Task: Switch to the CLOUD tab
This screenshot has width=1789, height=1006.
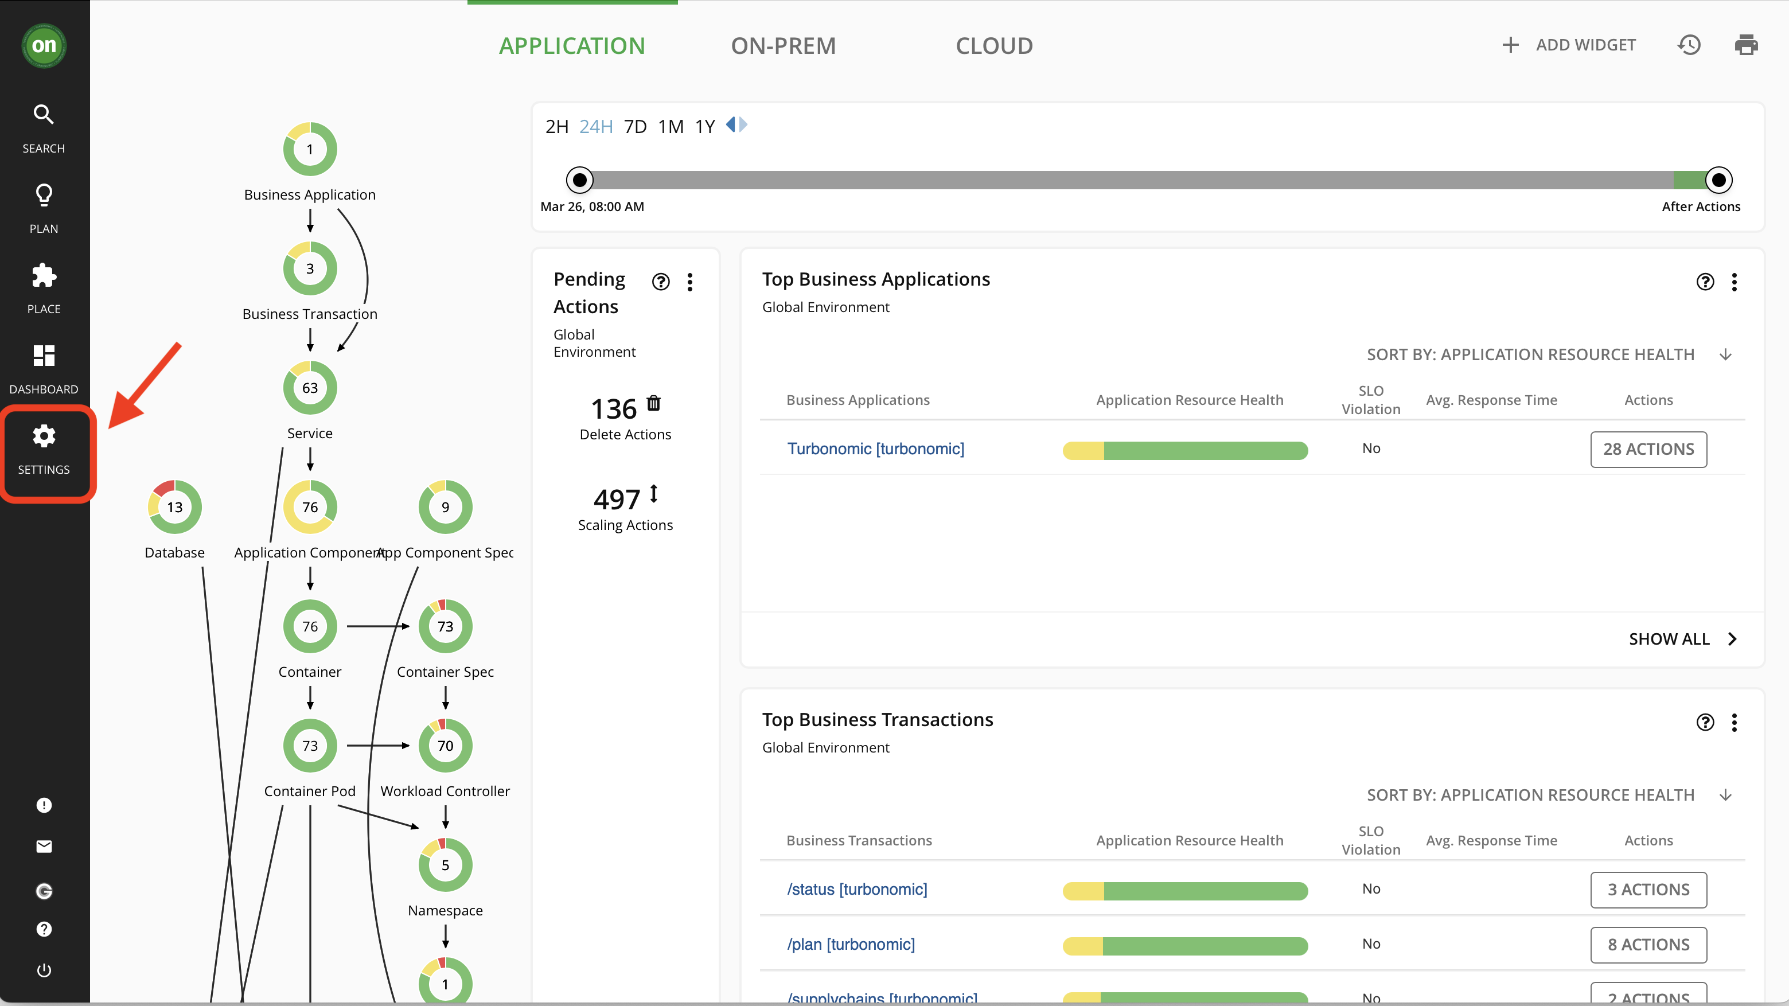Action: 994,46
